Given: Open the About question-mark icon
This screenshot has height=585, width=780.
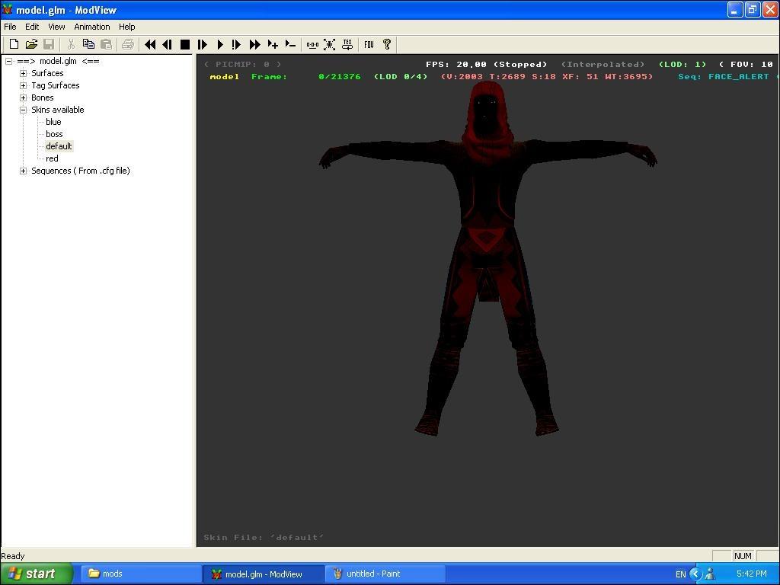Looking at the screenshot, I should (x=386, y=45).
